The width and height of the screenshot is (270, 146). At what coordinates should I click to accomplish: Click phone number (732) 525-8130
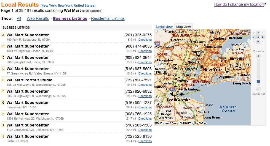point(138,137)
